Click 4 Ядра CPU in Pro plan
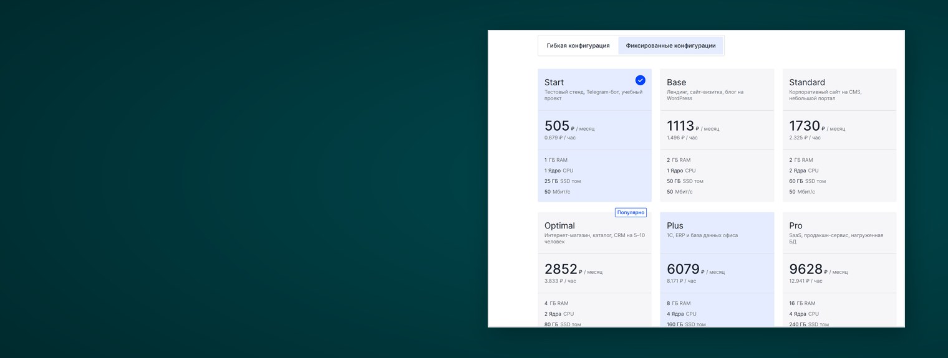The height and width of the screenshot is (358, 948). [804, 314]
